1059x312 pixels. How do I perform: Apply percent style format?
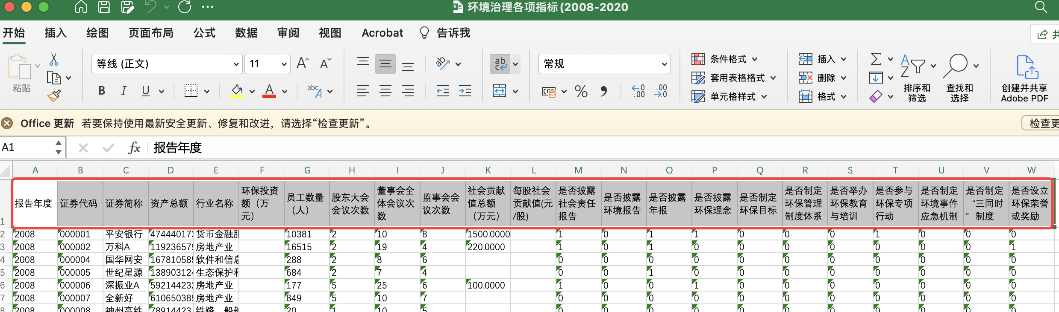tap(581, 91)
